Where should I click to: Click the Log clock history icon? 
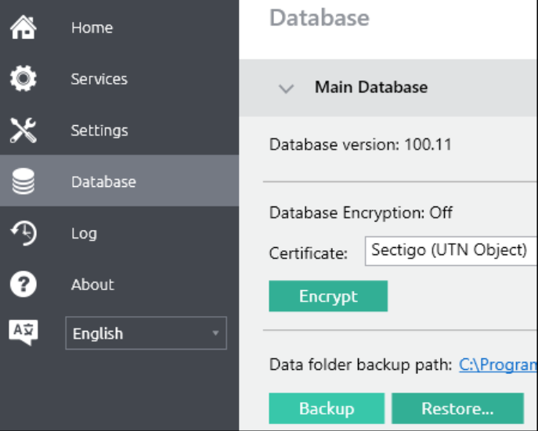click(x=23, y=233)
